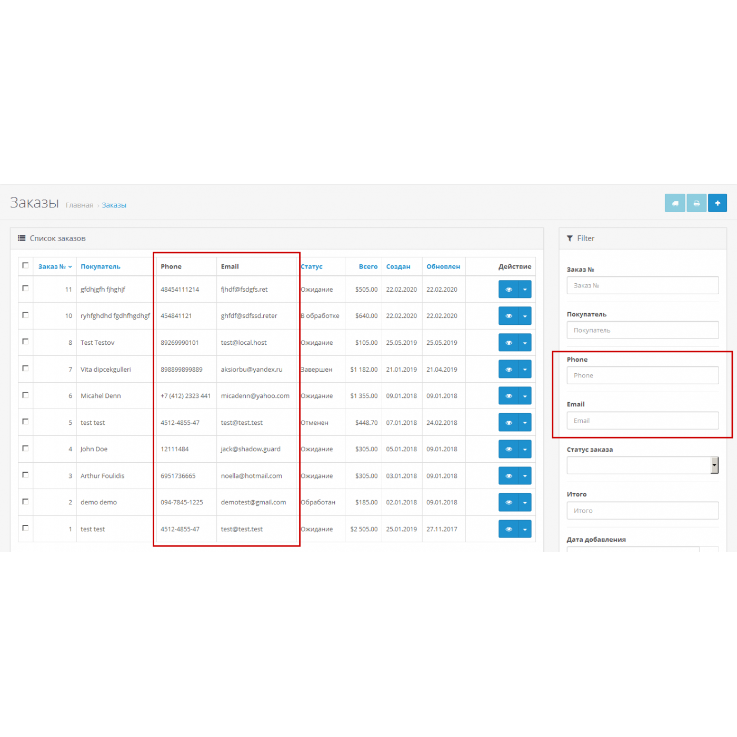Viewport: 737px width, 737px height.
Task: Go to Главная breadcrumb link
Action: (79, 205)
